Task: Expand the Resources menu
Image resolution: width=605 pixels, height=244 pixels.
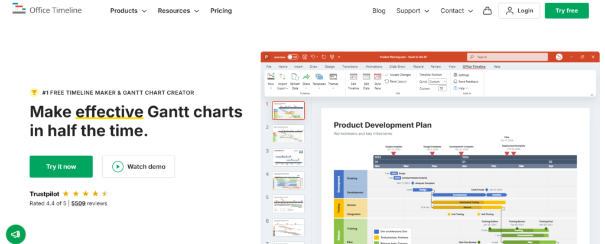Action: (178, 11)
